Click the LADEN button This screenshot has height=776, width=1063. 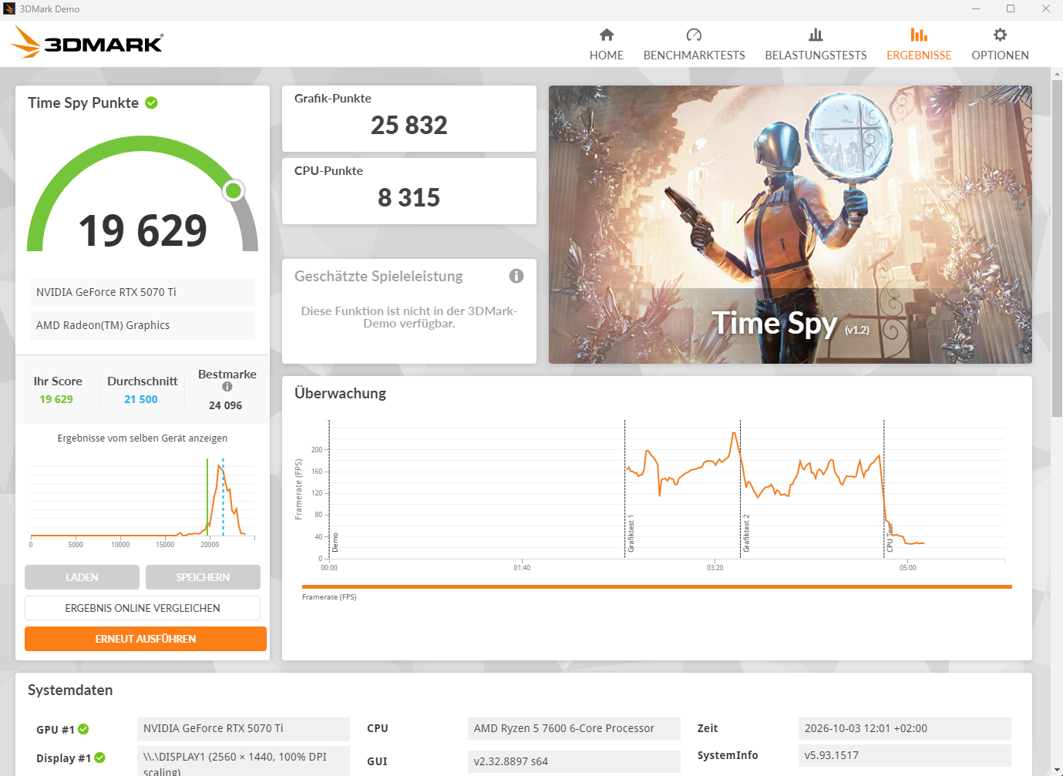pyautogui.click(x=82, y=577)
